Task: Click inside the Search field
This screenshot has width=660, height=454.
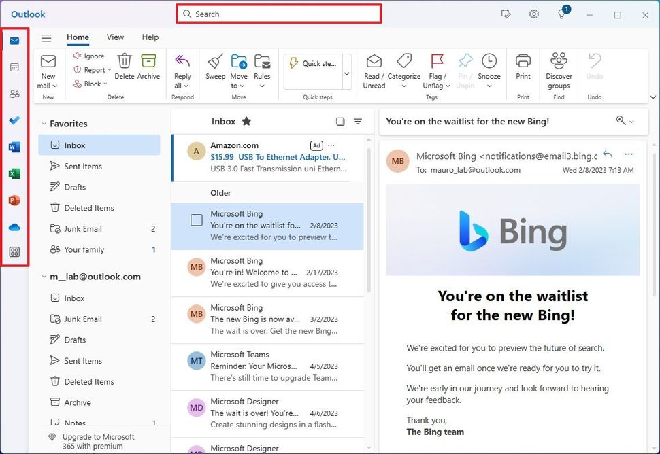Action: pyautogui.click(x=278, y=14)
